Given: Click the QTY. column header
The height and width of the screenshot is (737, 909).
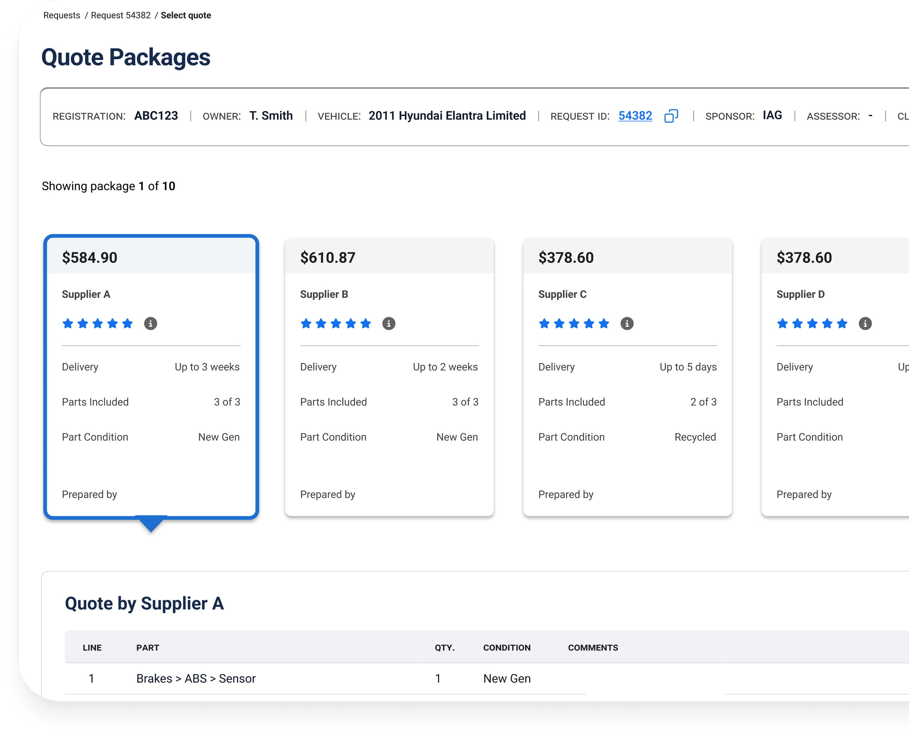Looking at the screenshot, I should tap(444, 648).
